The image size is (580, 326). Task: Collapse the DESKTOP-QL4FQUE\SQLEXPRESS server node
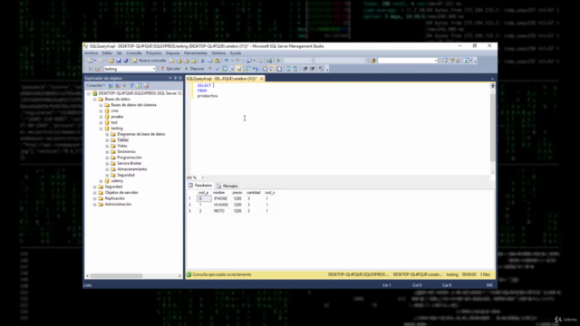[x=89, y=93]
